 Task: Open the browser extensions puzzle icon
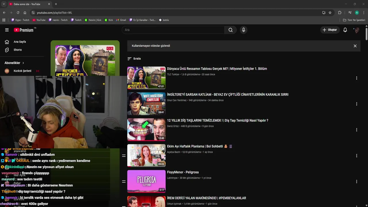click(340, 13)
